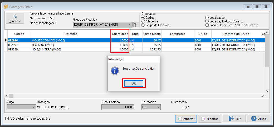Select Alfabética ordering radio button
This screenshot has height=127, width=274.
click(143, 21)
